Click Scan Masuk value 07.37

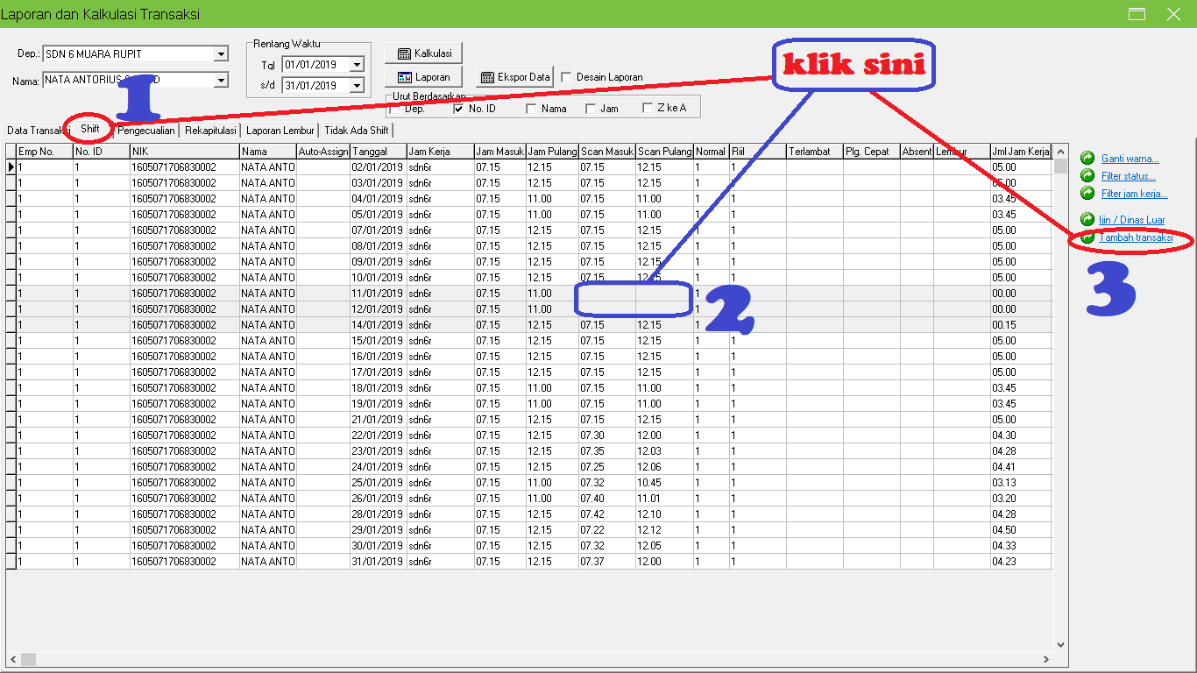[606, 562]
